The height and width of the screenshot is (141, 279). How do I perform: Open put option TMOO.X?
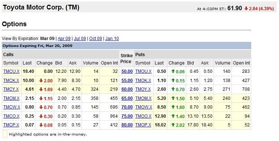(x=143, y=116)
